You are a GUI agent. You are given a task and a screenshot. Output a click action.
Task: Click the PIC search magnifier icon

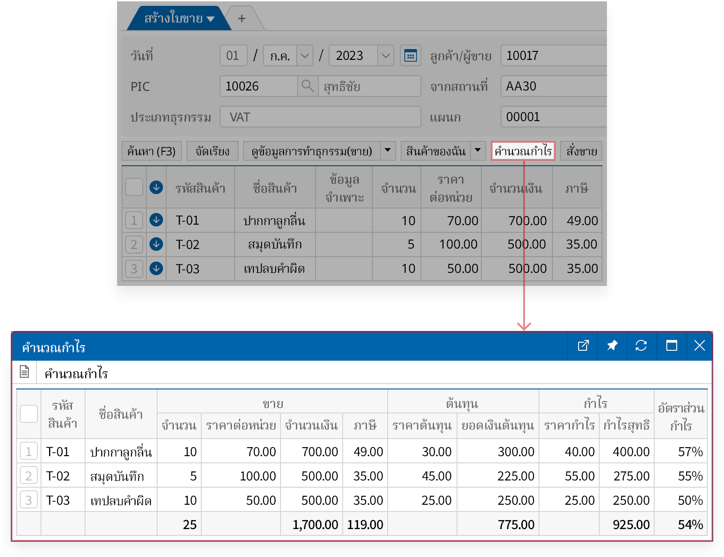point(308,86)
